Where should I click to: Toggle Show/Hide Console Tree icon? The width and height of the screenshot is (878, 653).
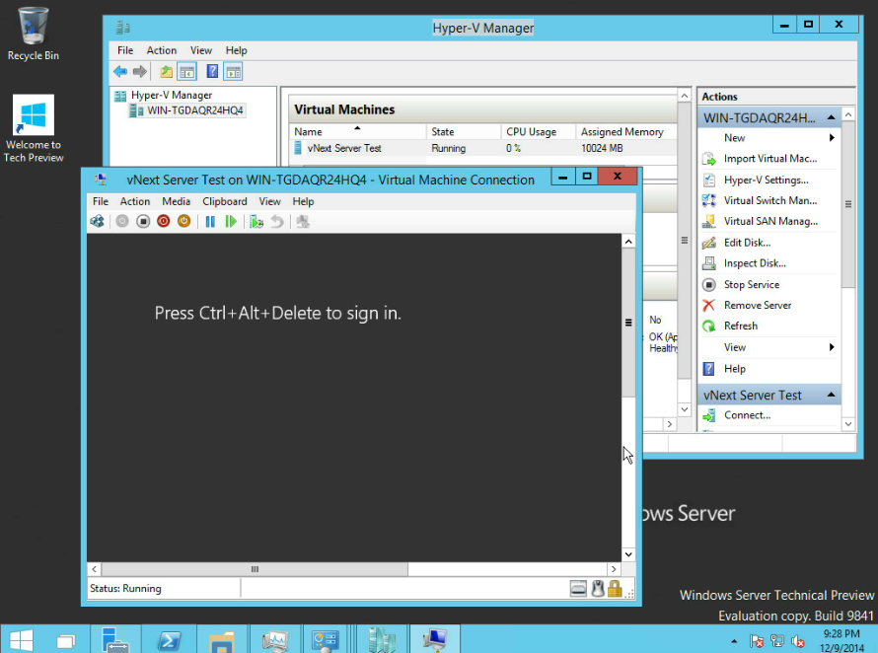pos(186,72)
